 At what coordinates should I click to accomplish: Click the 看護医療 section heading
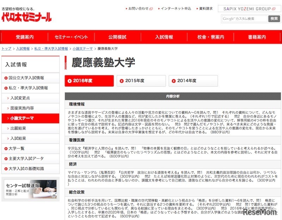pos(77,140)
